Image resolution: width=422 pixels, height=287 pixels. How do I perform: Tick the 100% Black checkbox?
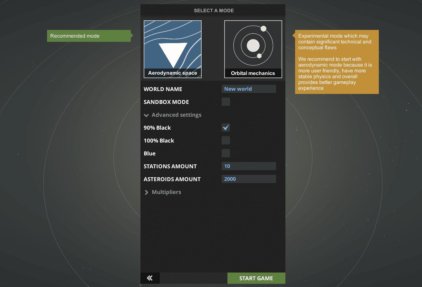tap(226, 141)
